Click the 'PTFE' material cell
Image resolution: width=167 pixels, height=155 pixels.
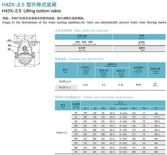click(x=142, y=49)
